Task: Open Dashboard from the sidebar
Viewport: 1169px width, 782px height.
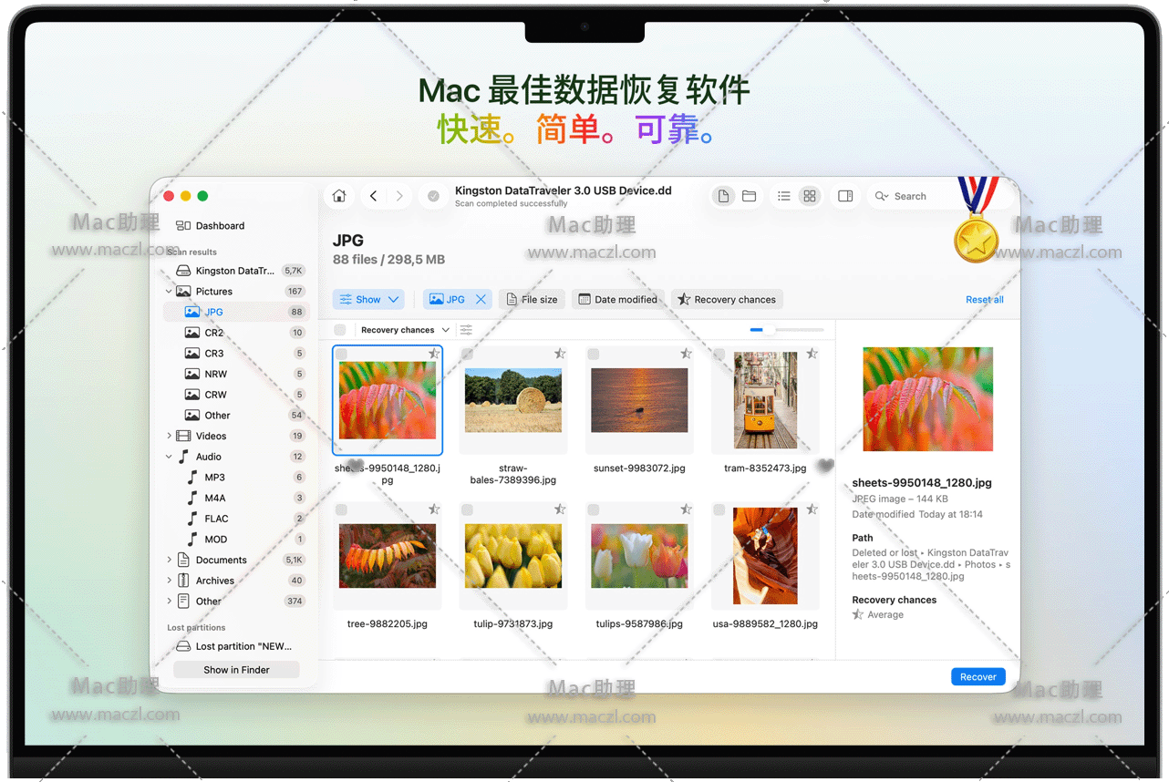Action: (220, 225)
